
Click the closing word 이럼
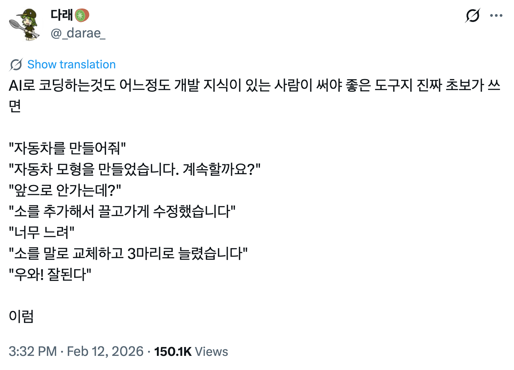click(21, 316)
